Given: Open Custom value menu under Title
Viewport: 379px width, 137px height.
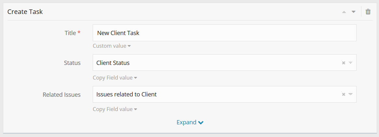Looking at the screenshot, I should [x=112, y=46].
